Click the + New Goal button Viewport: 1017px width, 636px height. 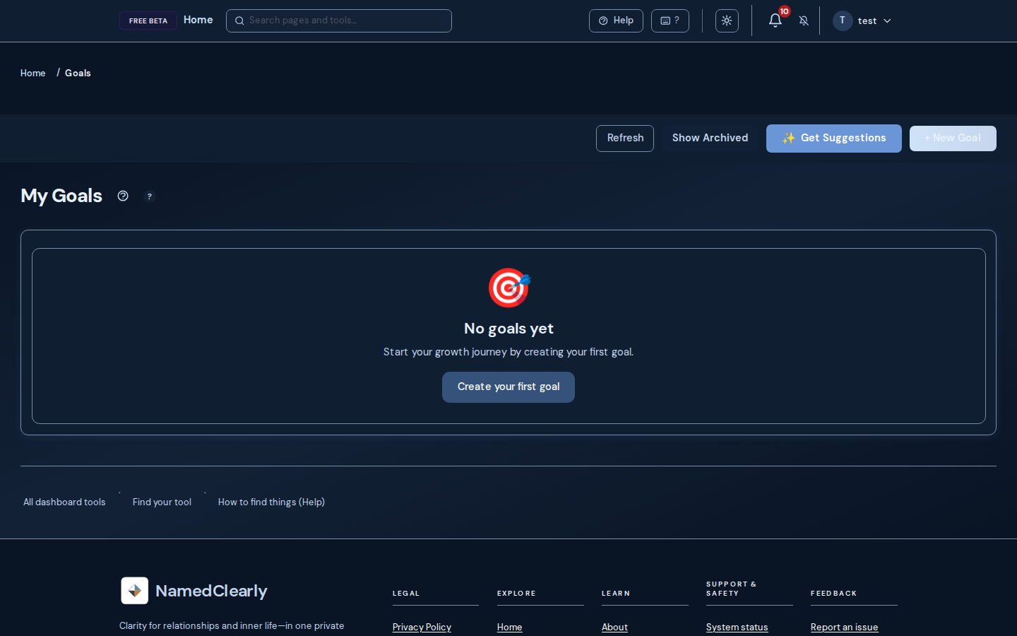tap(953, 139)
